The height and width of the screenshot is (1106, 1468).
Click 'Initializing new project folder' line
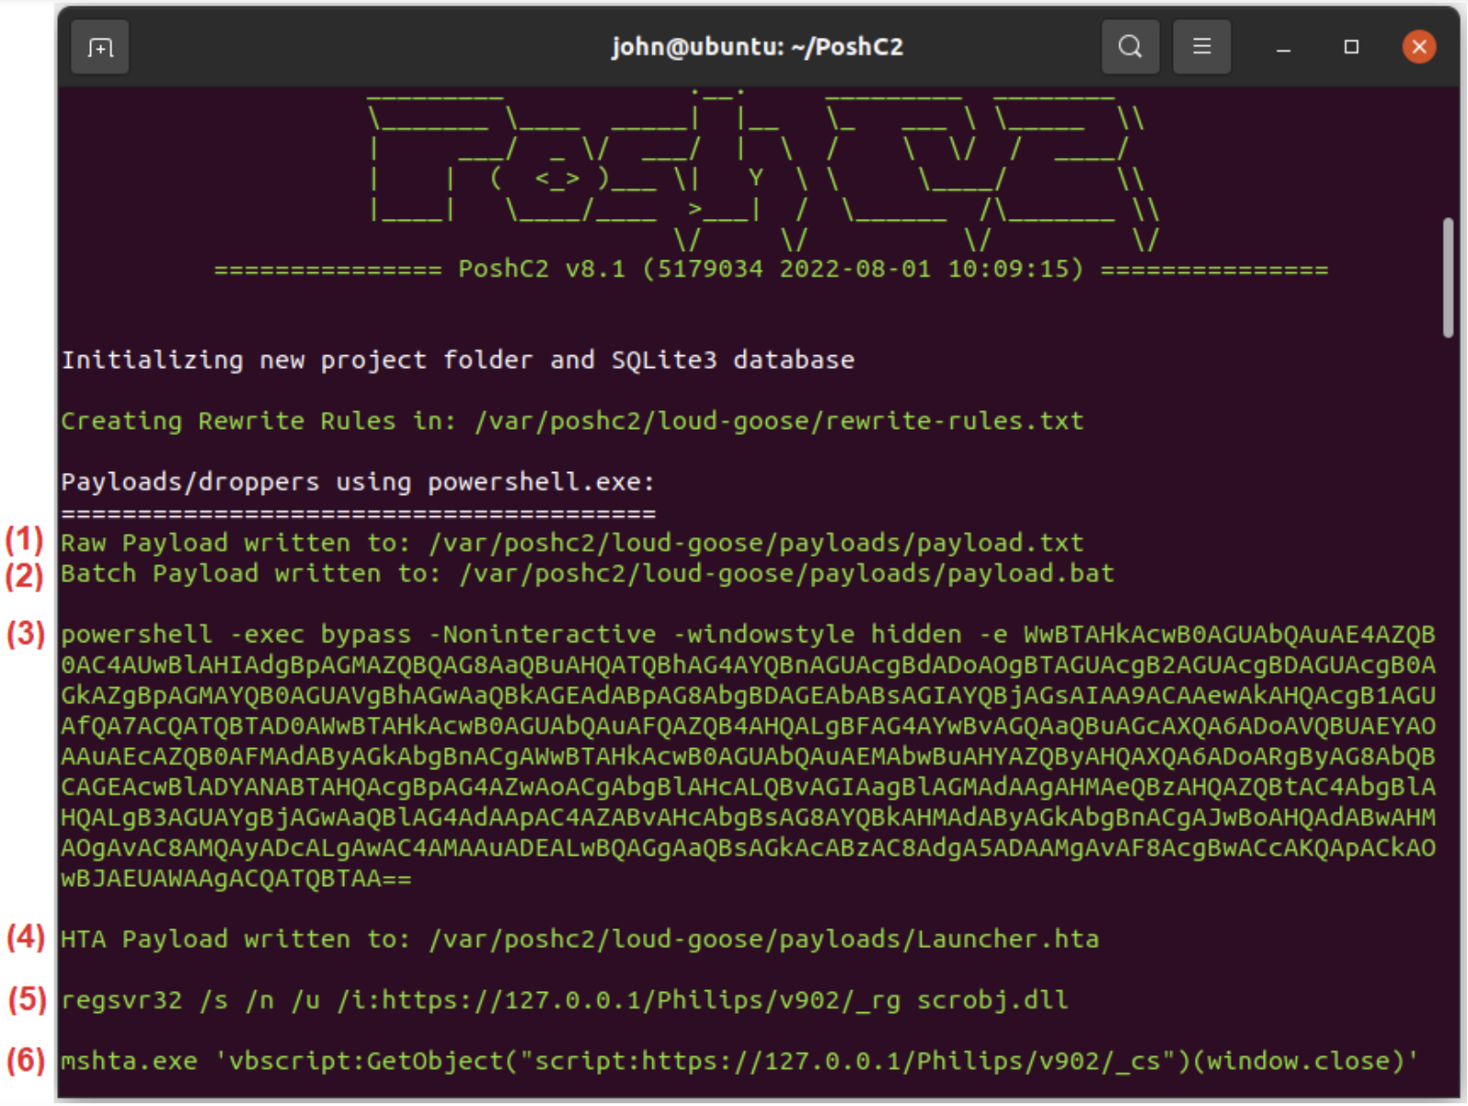458,360
